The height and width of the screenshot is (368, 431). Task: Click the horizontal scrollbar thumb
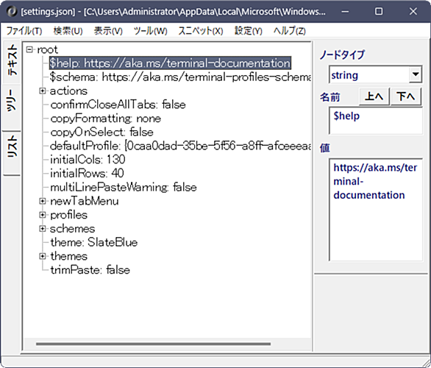click(153, 344)
